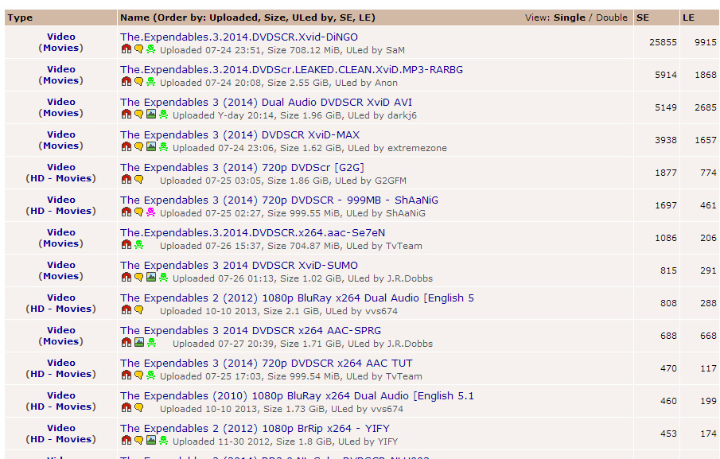Click pink skull icon on ShAaNiG row

click(x=150, y=212)
